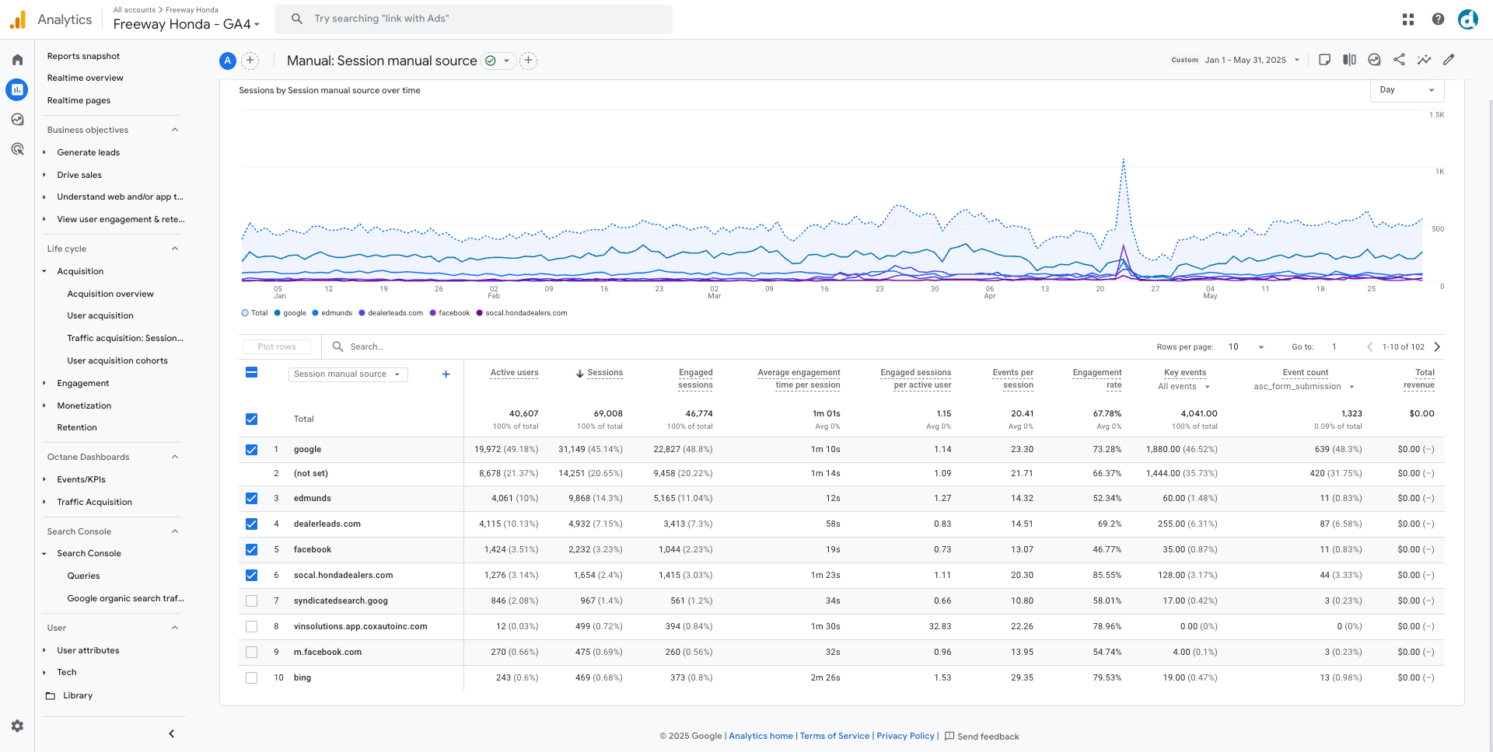Add filter with plus after report title
The height and width of the screenshot is (752, 1493).
pyautogui.click(x=528, y=61)
